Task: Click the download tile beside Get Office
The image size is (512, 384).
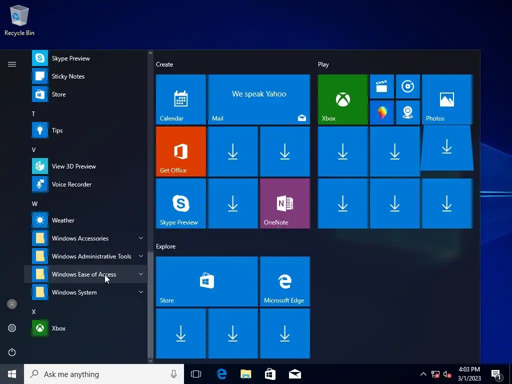Action: (x=233, y=151)
